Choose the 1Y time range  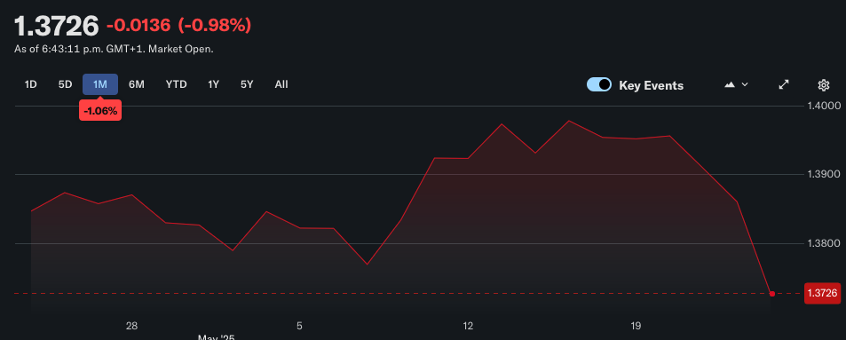click(214, 84)
